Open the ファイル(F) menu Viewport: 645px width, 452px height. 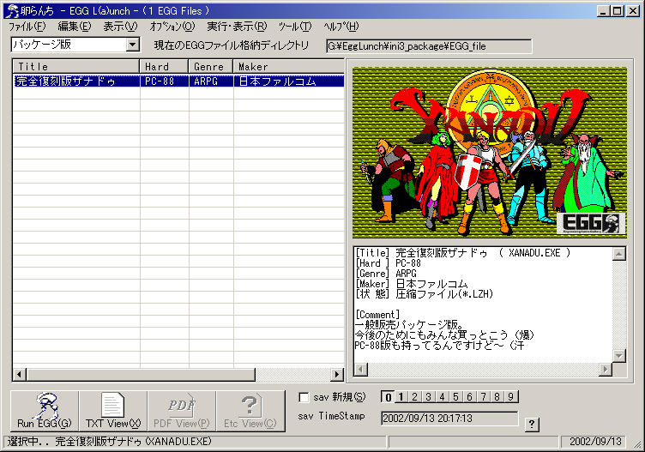click(x=27, y=27)
